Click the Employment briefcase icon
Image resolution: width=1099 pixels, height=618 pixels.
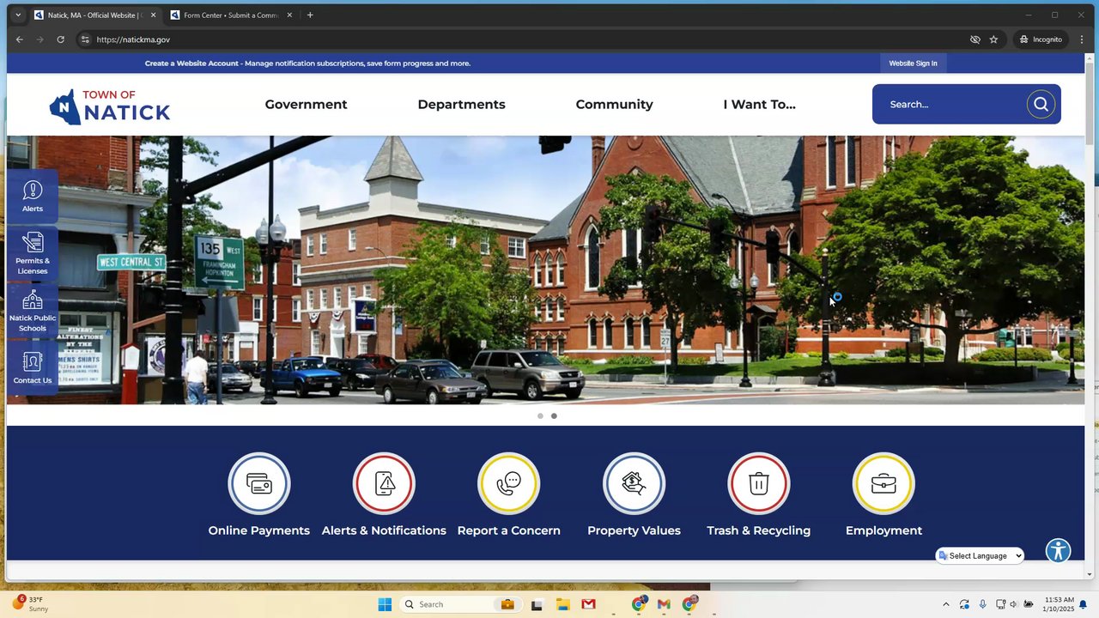pyautogui.click(x=883, y=483)
